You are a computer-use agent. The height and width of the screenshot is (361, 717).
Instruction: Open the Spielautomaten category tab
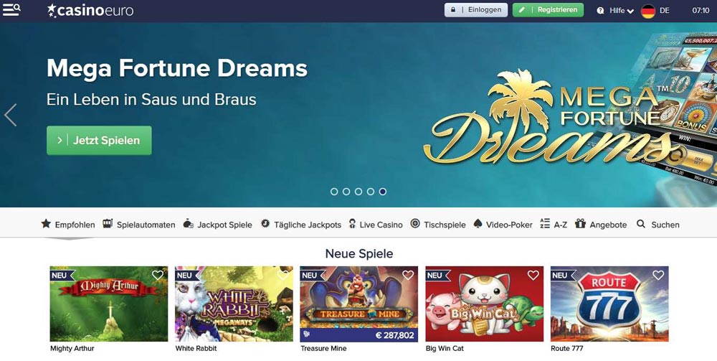[139, 224]
